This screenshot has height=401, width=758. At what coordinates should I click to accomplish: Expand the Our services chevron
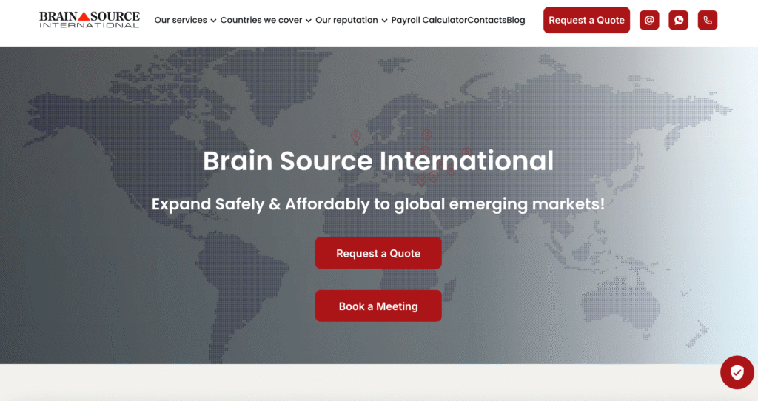(213, 21)
